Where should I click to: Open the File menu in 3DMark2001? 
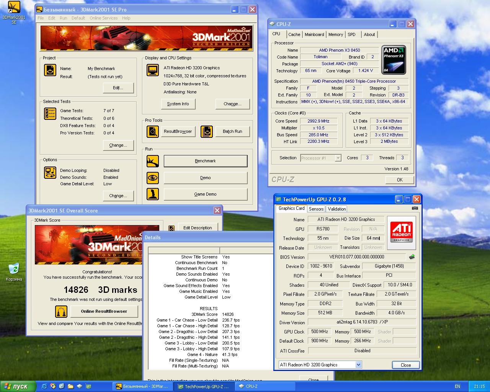(41, 18)
